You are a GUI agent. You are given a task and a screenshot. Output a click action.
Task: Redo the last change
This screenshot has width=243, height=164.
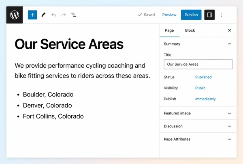coord(64,15)
